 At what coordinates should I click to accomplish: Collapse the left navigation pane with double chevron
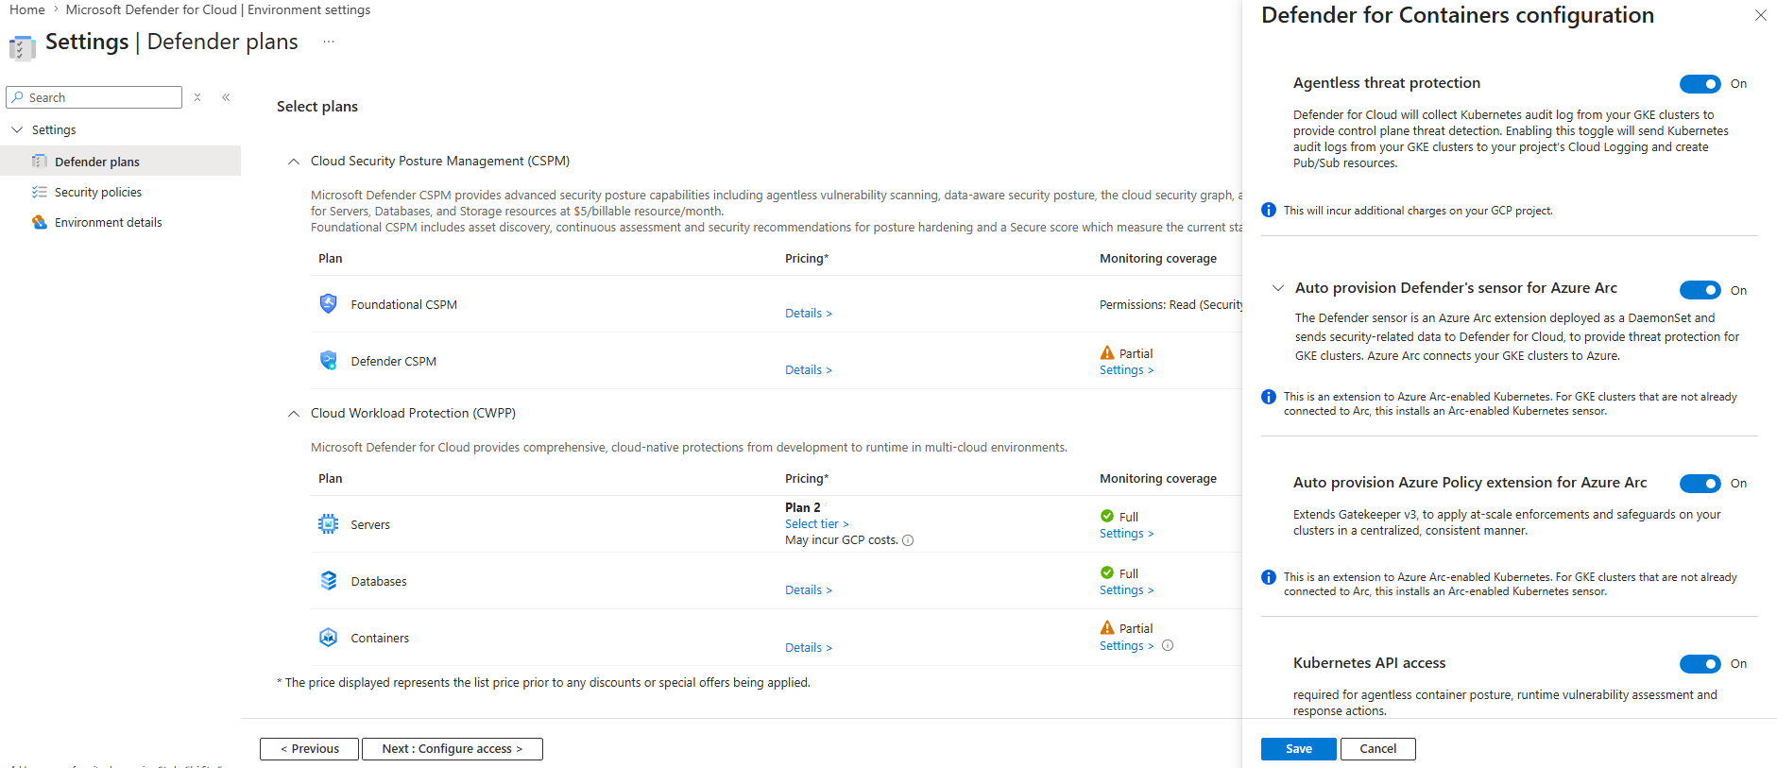(x=226, y=97)
